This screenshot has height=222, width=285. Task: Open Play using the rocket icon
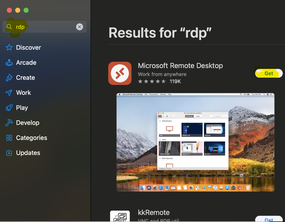coord(9,108)
